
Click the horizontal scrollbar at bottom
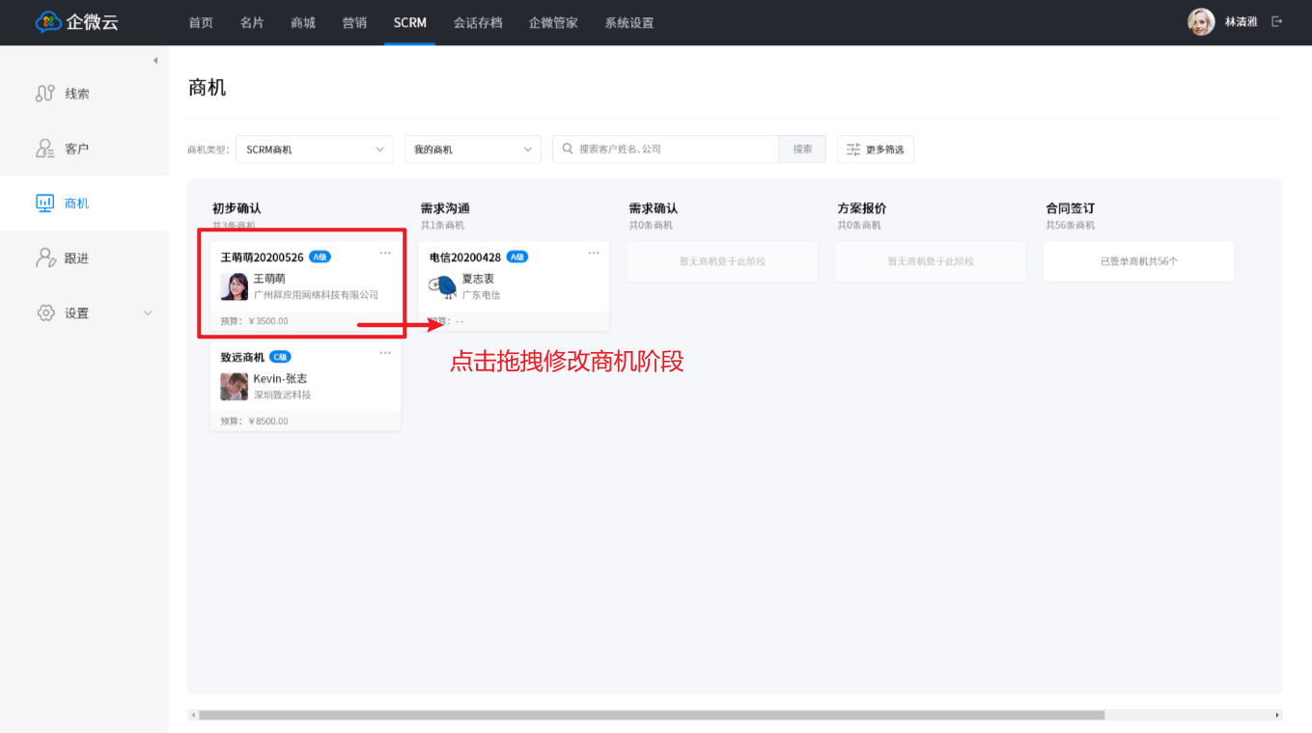(x=651, y=716)
